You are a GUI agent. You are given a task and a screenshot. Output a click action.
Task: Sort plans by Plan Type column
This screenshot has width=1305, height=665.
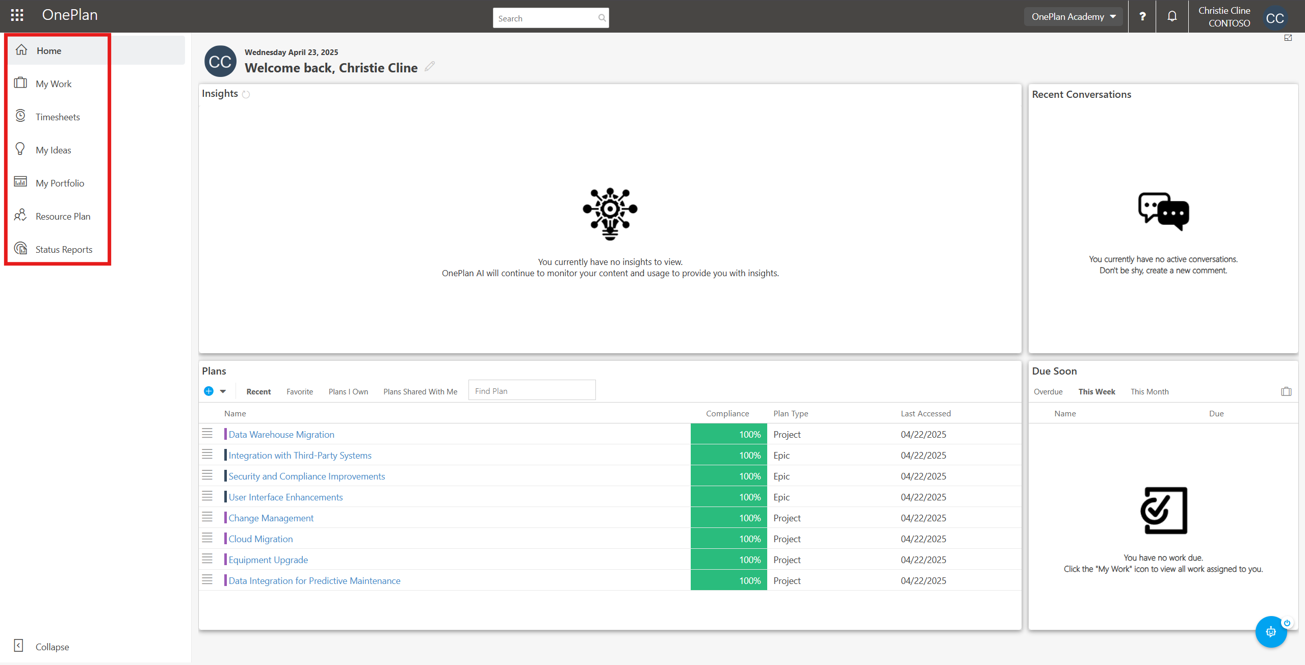click(x=791, y=413)
